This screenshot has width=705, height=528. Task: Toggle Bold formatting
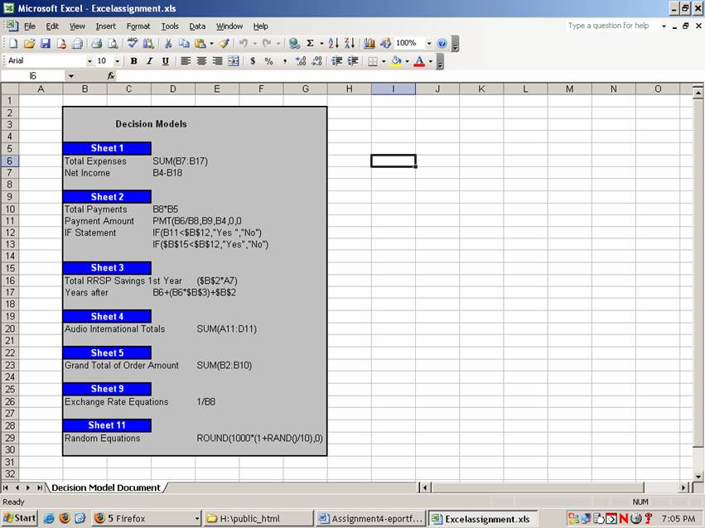(x=133, y=61)
